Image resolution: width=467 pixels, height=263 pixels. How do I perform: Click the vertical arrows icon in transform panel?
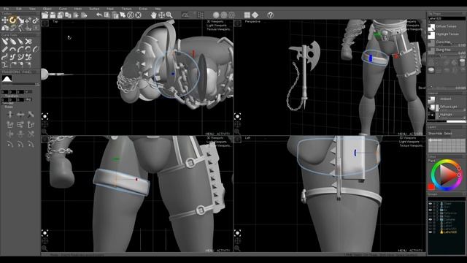click(x=10, y=115)
